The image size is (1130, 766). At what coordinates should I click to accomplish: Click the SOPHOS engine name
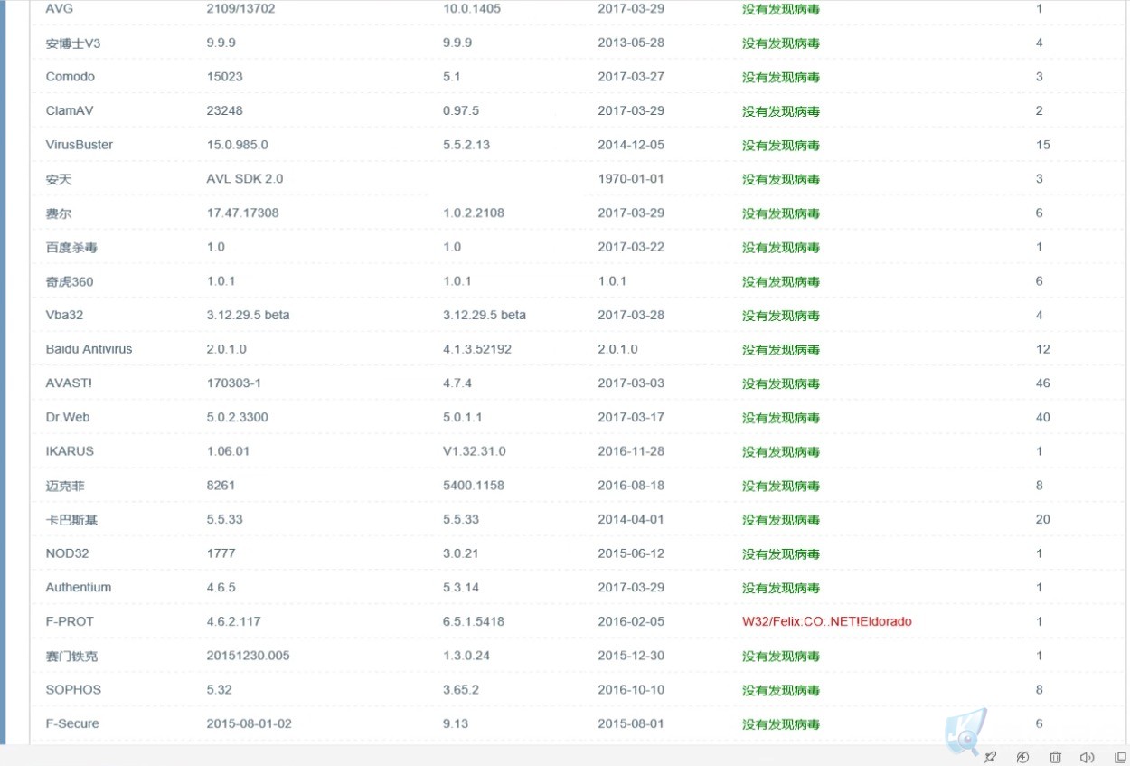73,689
